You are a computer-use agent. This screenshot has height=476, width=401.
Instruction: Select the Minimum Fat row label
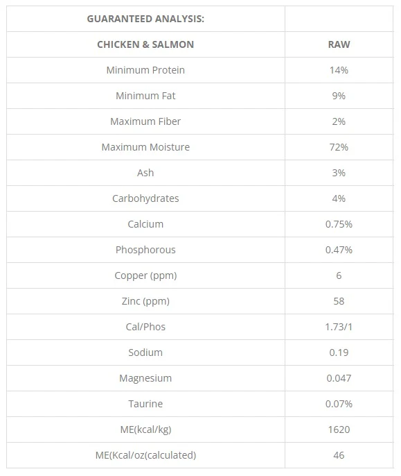tap(145, 96)
